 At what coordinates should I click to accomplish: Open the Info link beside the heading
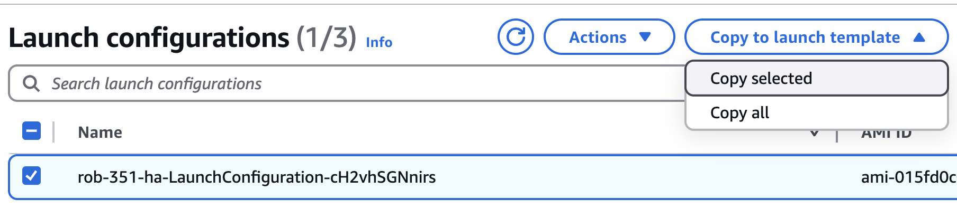click(x=379, y=42)
